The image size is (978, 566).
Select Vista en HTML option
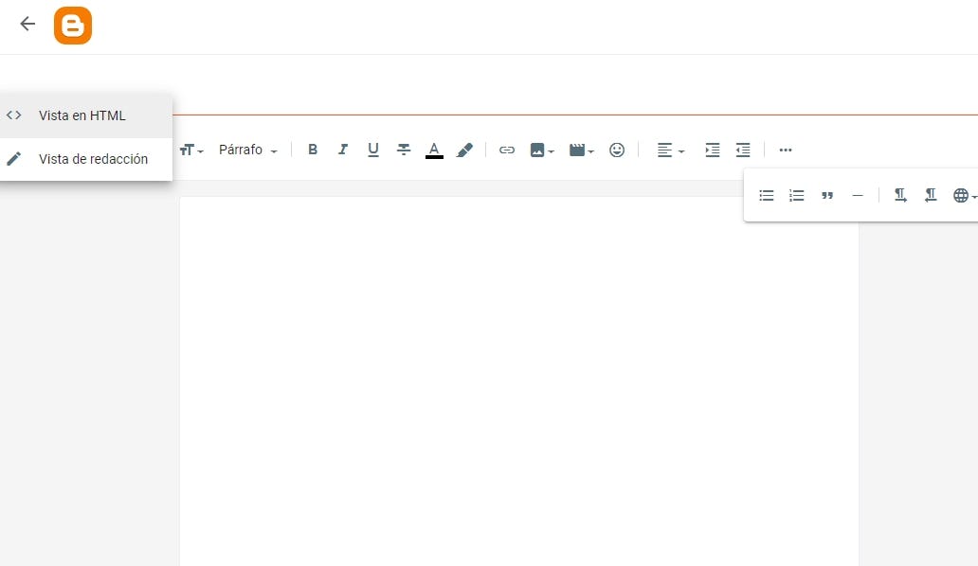(82, 115)
